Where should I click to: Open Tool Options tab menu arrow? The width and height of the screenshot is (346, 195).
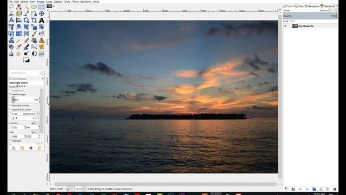coord(42,79)
